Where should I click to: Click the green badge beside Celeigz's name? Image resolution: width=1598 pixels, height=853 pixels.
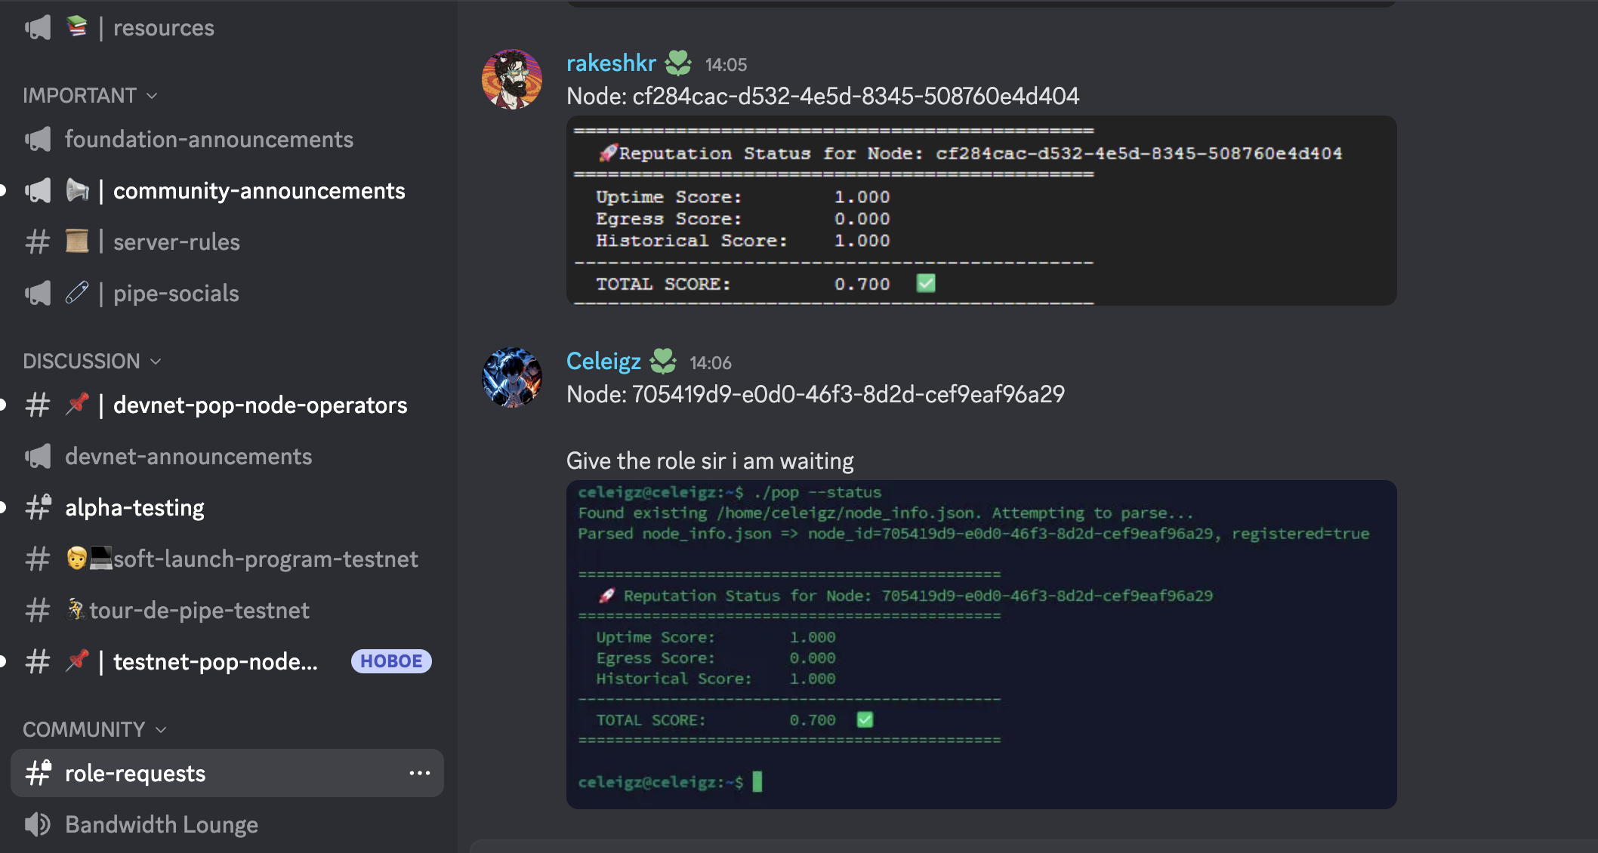click(x=663, y=362)
